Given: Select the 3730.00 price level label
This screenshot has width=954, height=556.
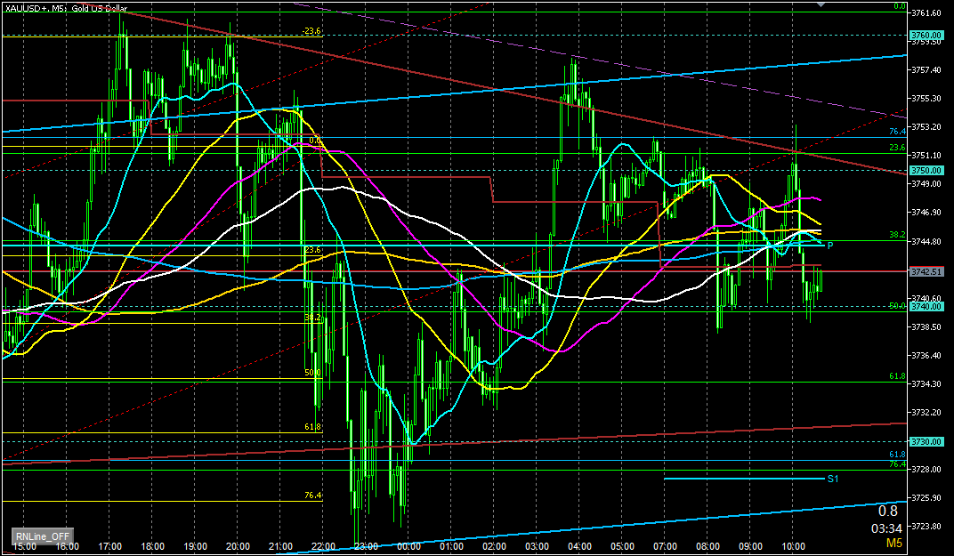Looking at the screenshot, I should point(926,441).
